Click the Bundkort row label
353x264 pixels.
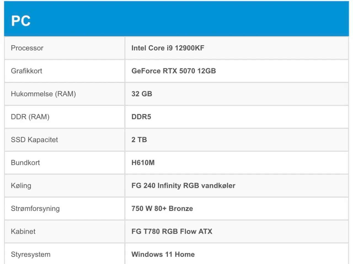[x=25, y=163]
